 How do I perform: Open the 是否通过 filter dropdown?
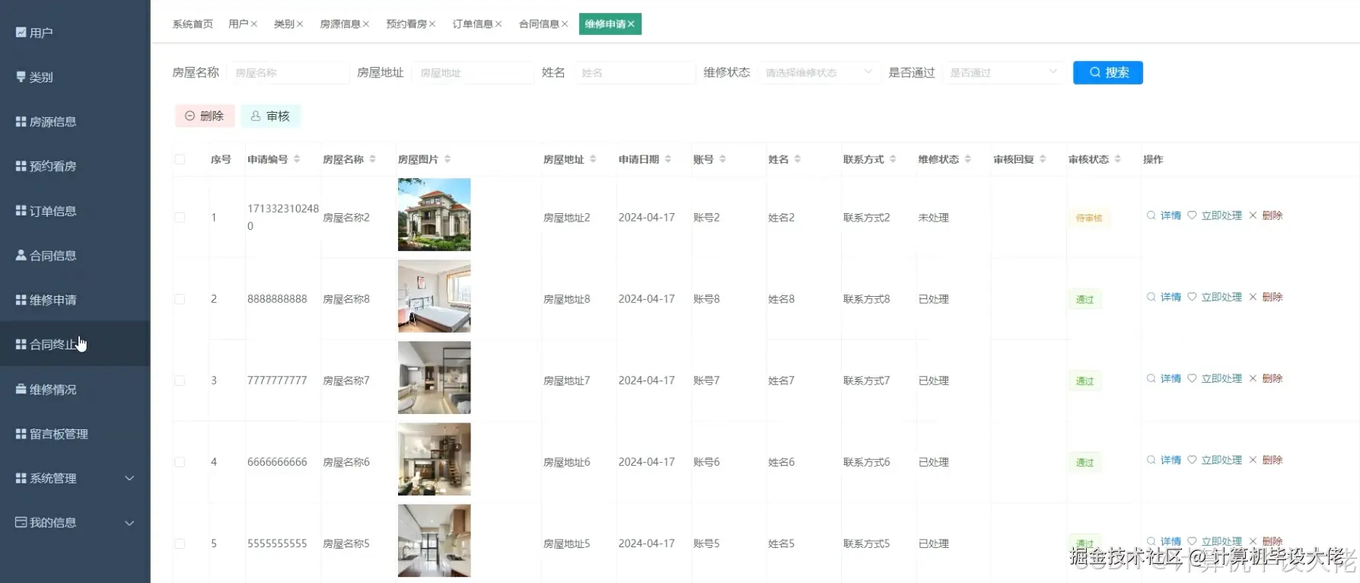pyautogui.click(x=1003, y=72)
